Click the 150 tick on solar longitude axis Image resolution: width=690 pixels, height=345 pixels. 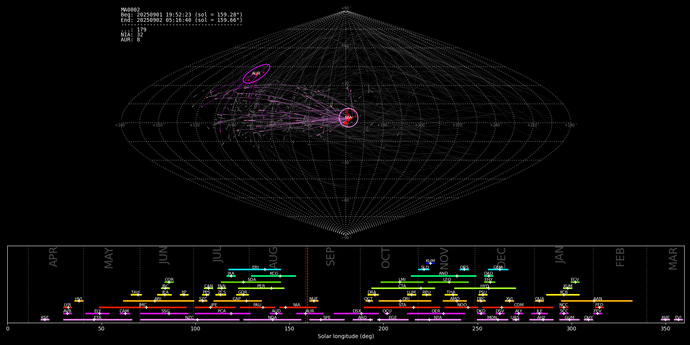point(289,329)
